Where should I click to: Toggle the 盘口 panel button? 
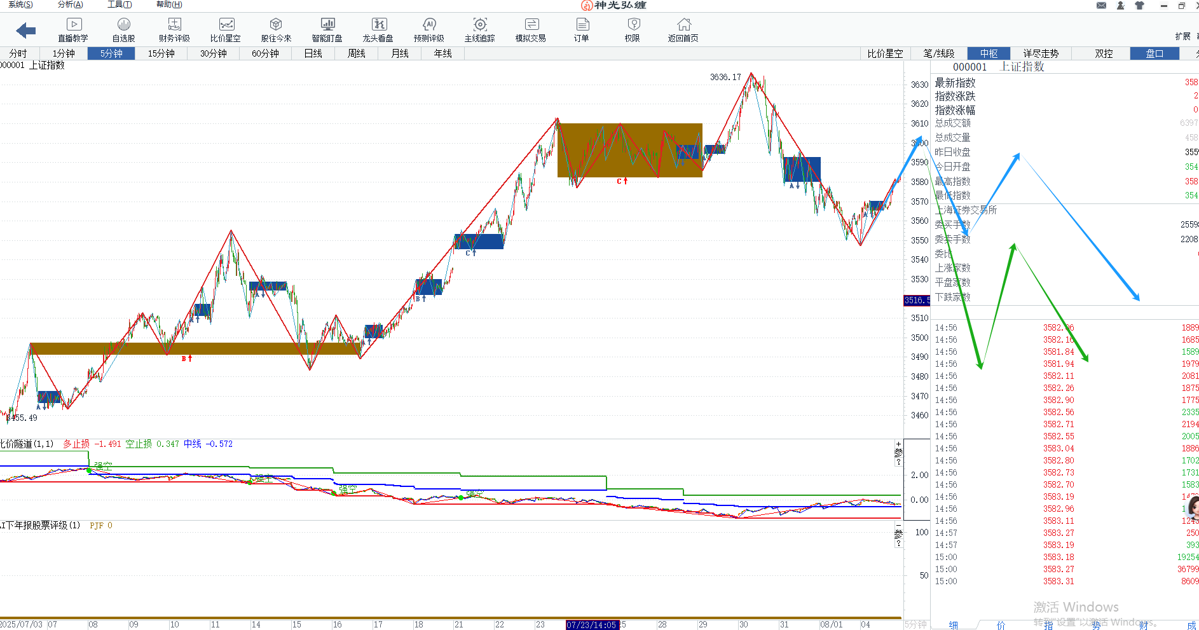(1154, 53)
